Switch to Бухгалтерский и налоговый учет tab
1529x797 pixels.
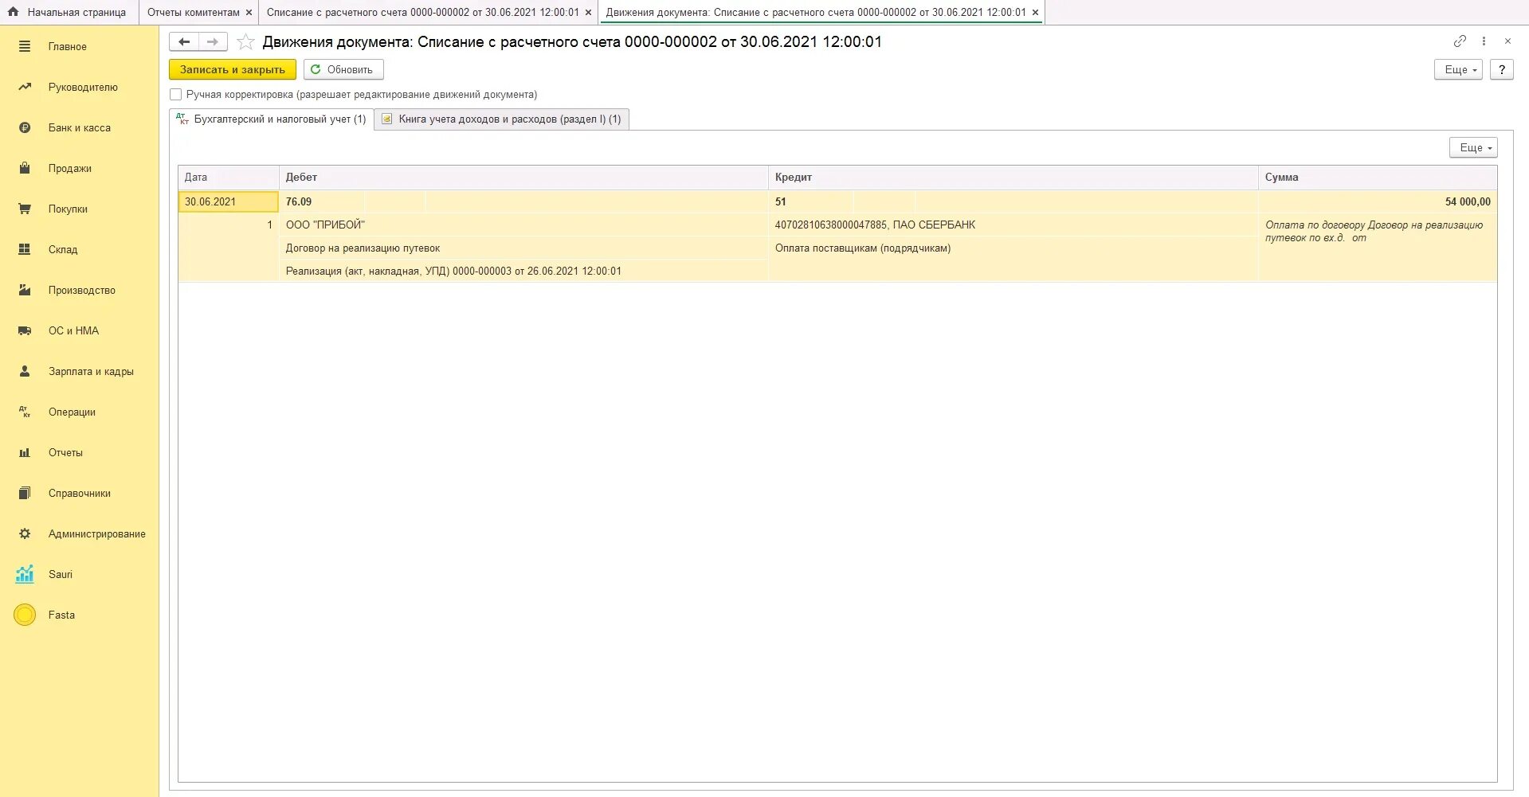click(x=272, y=119)
